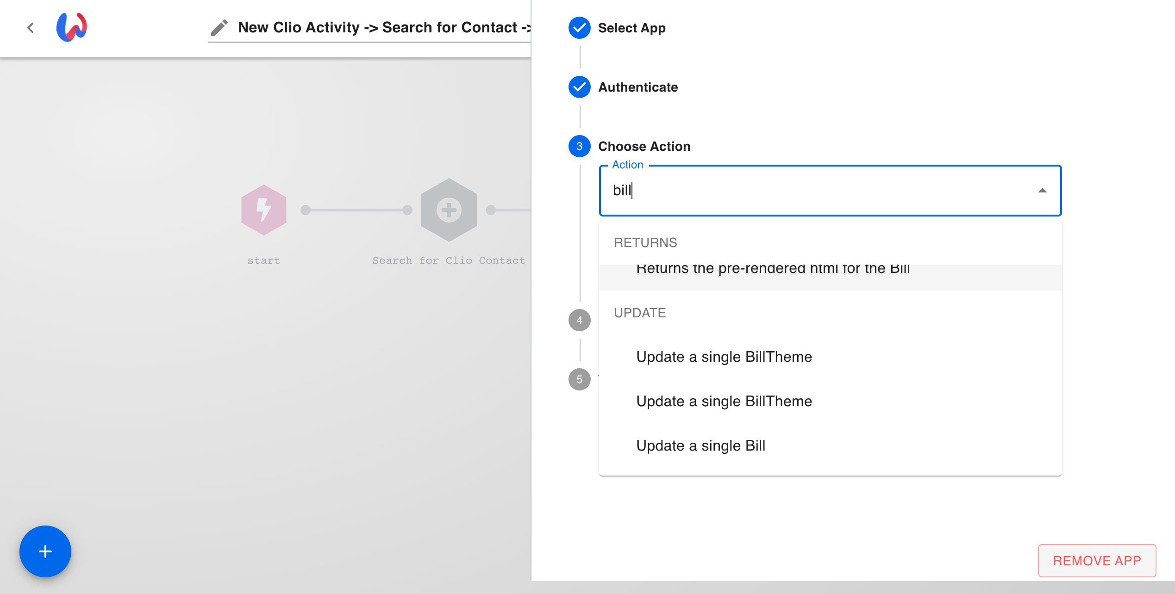
Task: Click the pencil edit icon beside workflow title
Action: point(219,28)
